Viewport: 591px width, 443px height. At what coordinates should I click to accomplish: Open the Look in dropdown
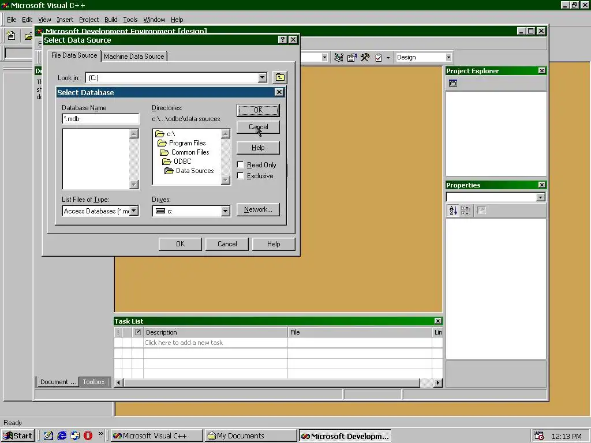[x=263, y=78]
